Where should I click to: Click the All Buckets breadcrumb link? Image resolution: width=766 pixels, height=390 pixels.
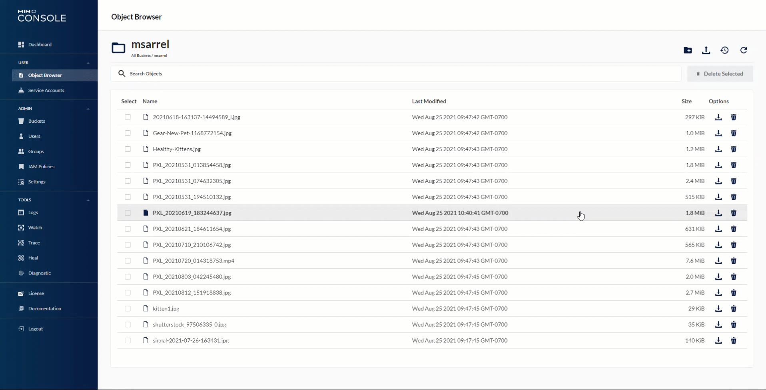click(141, 56)
